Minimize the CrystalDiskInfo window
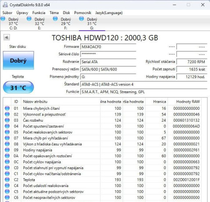Image resolution: width=210 pixels, height=202 pixels. [174, 5]
